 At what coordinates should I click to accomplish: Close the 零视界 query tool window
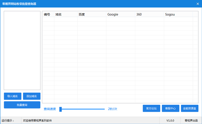click(x=198, y=4)
